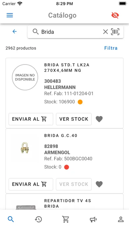The image size is (129, 229).
Task: Open the barcode scanner
Action: (x=115, y=32)
